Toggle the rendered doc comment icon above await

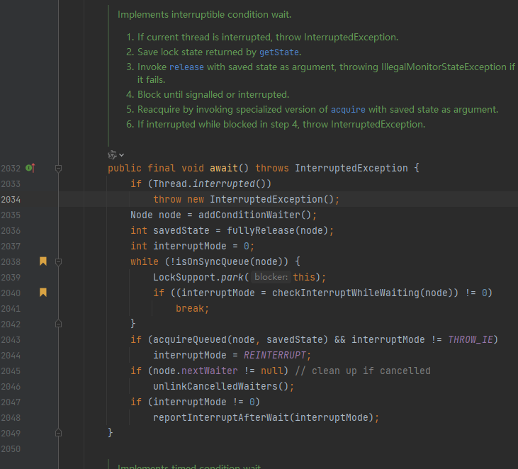(113, 154)
